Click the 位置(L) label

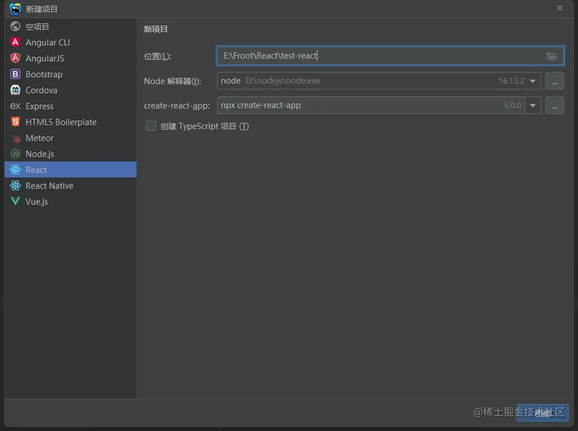(158, 56)
